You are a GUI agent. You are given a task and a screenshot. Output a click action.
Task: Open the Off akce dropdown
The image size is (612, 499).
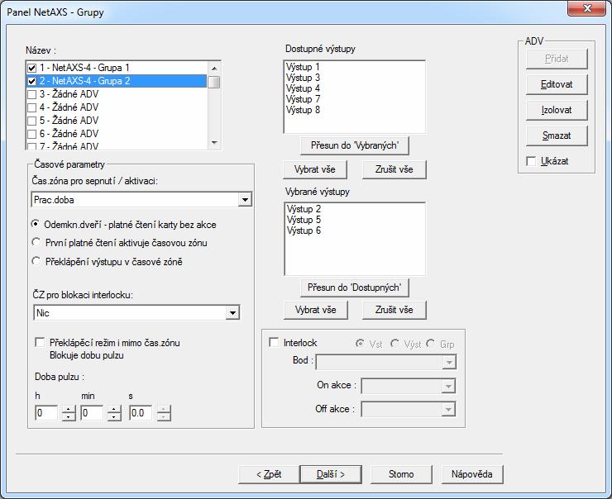(448, 409)
